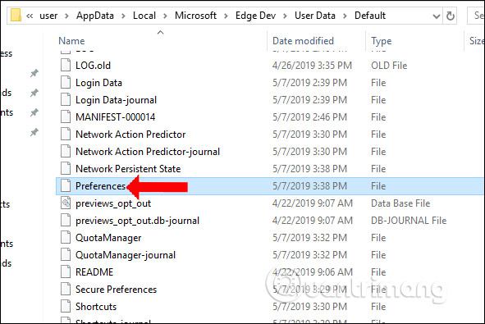Screen dimensions: 485x324
Task: Click the previews_opt_out.db-journal file icon
Action: coord(66,221)
